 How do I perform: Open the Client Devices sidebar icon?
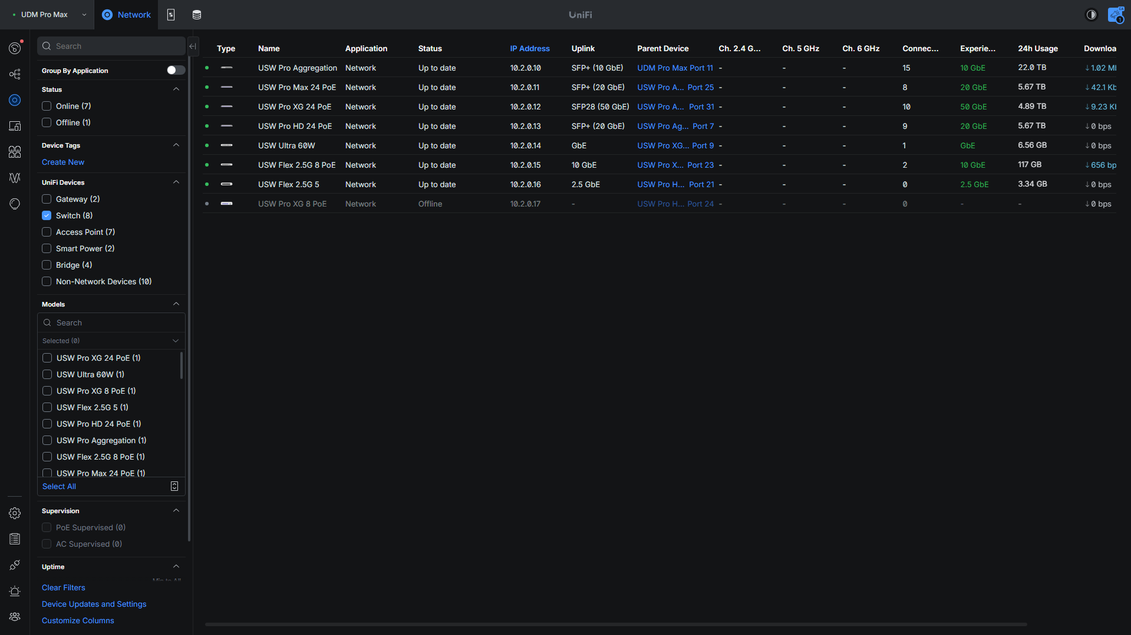15,126
